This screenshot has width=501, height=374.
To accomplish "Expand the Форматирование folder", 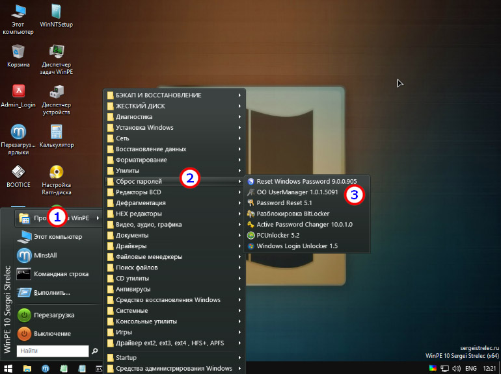I will click(x=175, y=160).
